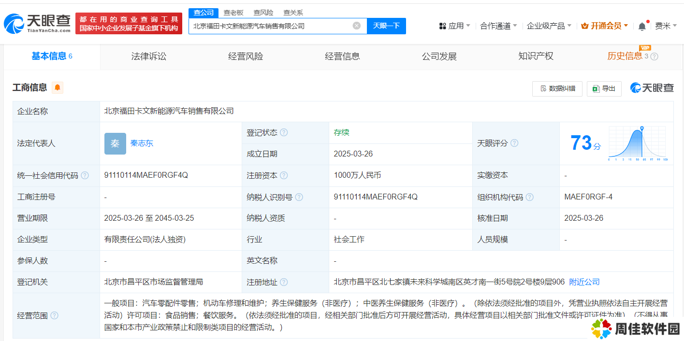Click help icon next to 统一社会信用代码
This screenshot has height=341, width=684.
[85, 175]
